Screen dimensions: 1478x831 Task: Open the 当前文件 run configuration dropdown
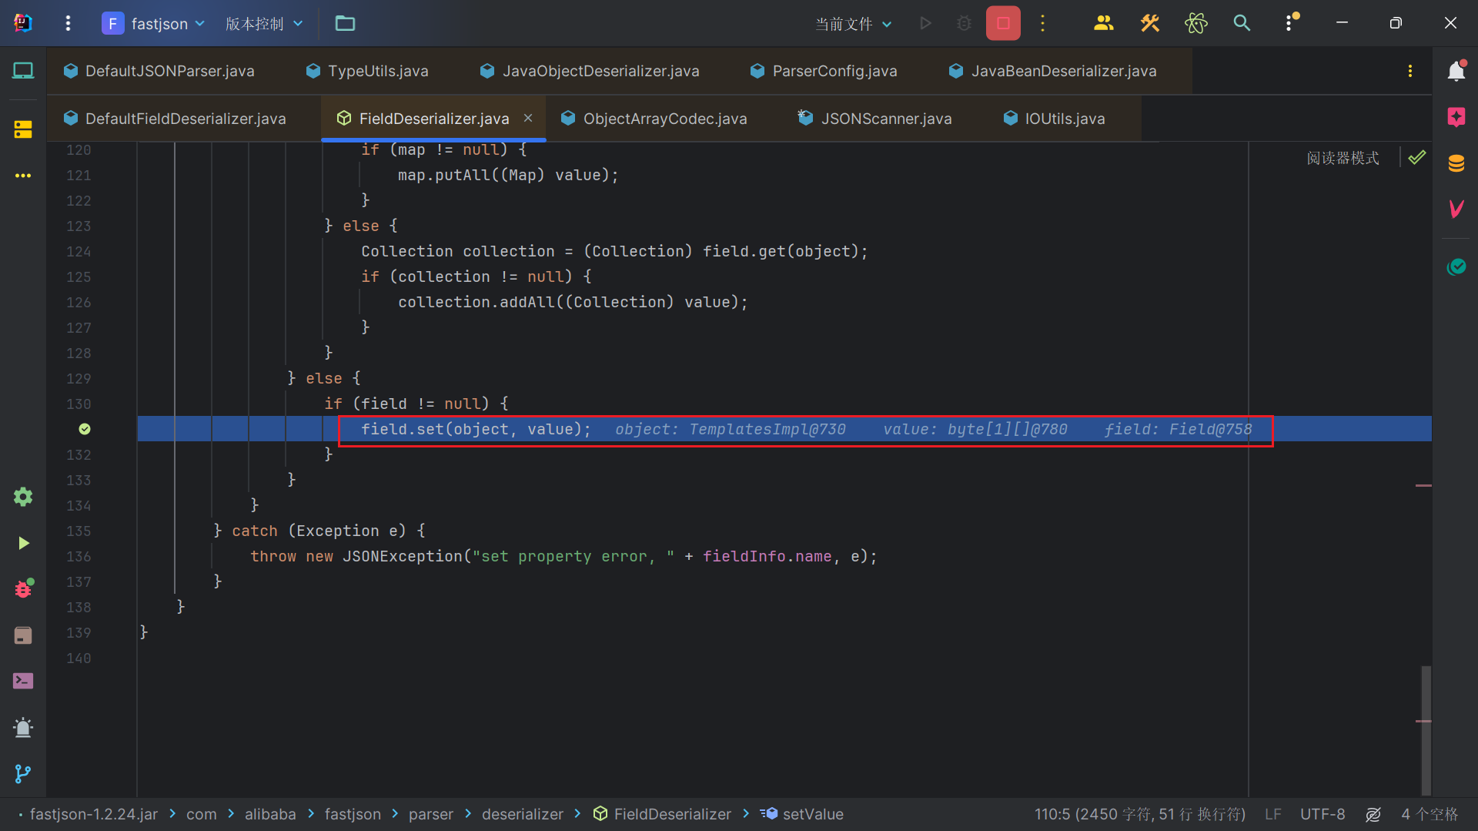[x=854, y=24]
